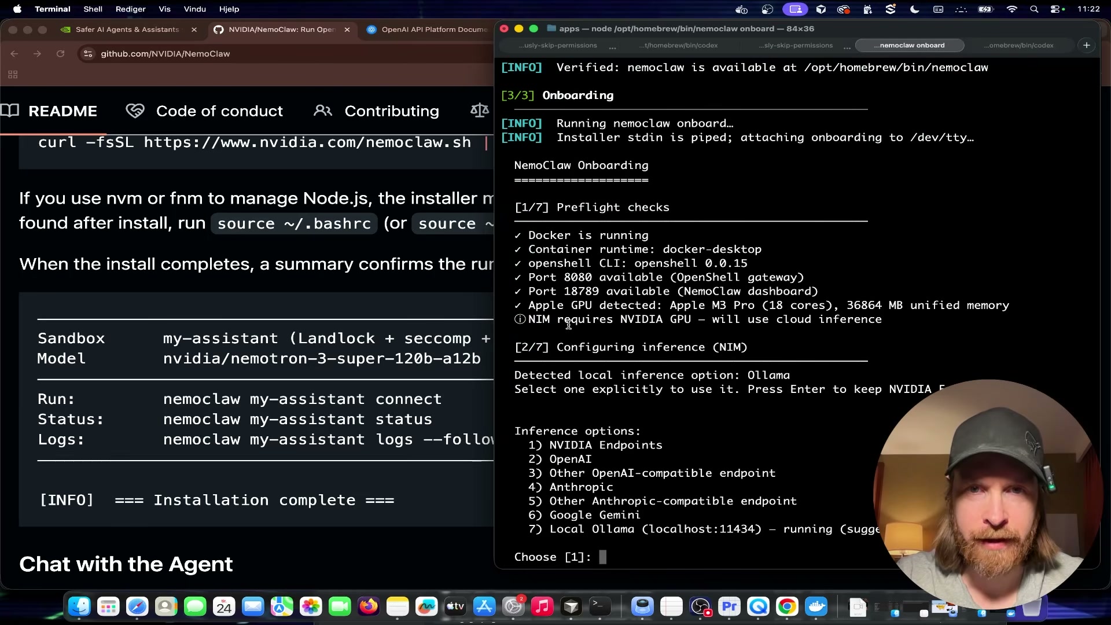Viewport: 1111px width, 625px height.
Task: Open the Code of conduct tab
Action: [205, 111]
